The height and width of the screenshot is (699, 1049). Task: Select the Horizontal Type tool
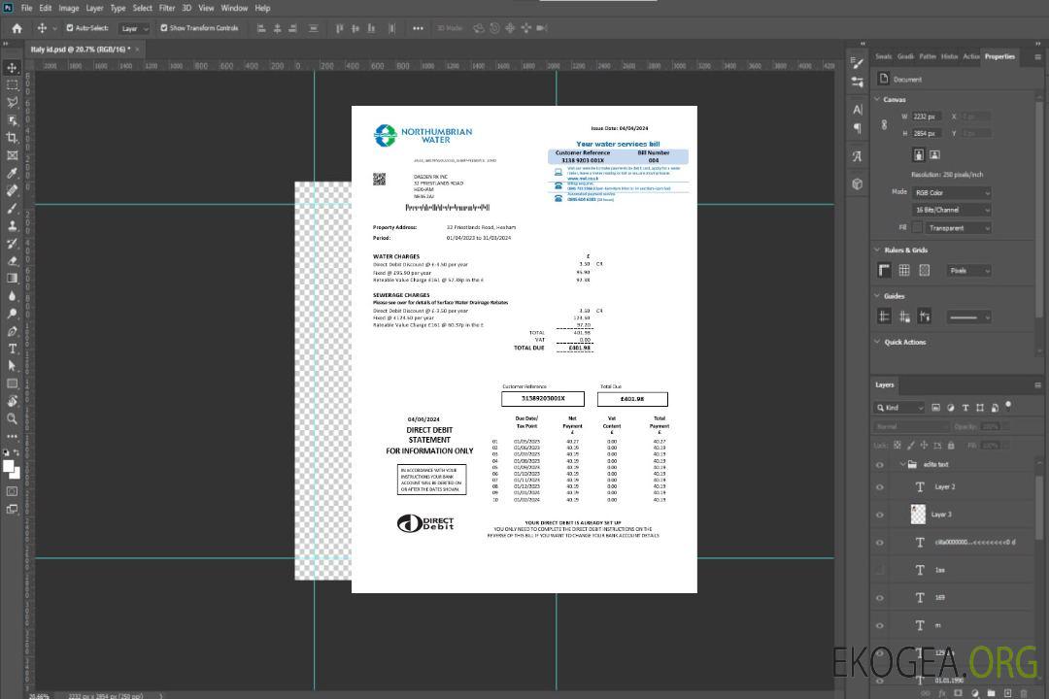(13, 349)
